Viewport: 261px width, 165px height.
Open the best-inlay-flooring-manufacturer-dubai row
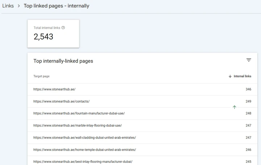(142, 161)
